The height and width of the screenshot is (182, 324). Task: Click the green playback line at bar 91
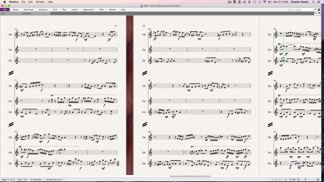283,48
